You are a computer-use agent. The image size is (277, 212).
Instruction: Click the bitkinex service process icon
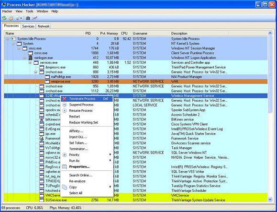click(x=42, y=119)
